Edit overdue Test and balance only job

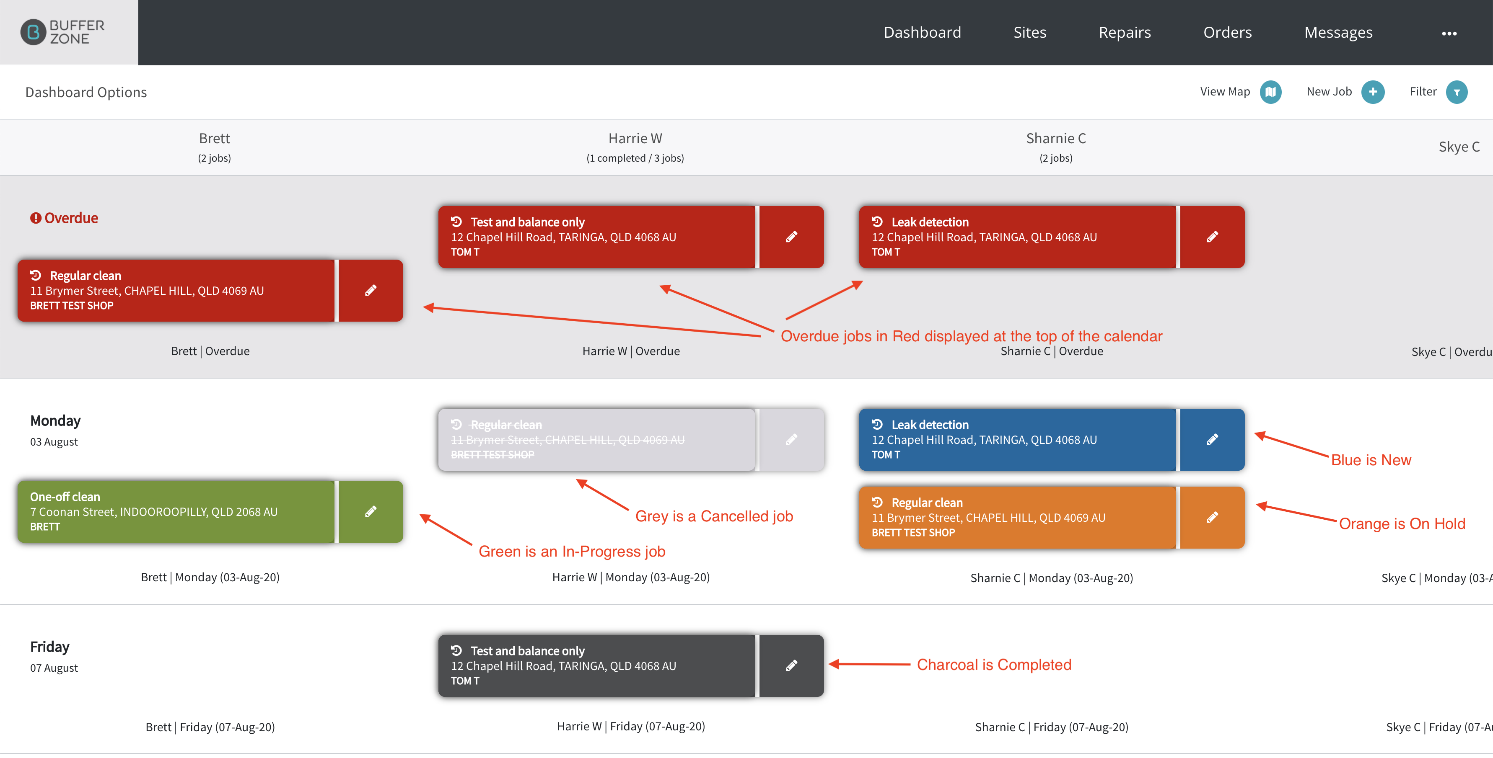point(791,237)
